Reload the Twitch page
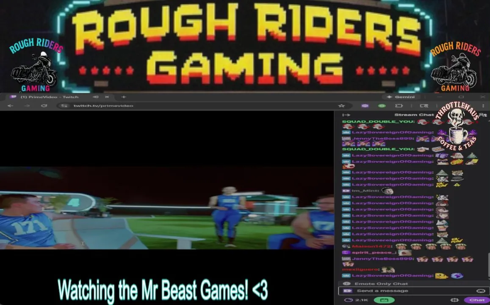Viewport: 490px width, 305px height. click(44, 106)
